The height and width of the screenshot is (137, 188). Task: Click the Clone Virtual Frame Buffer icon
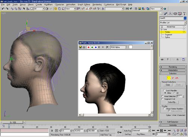coord(84,47)
